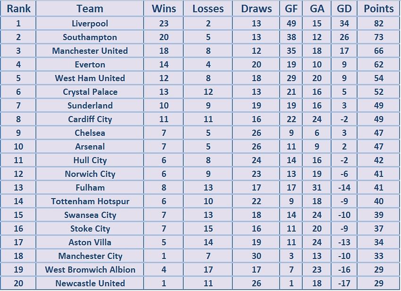Click the Newcastle United cell
Viewport: 401px width, 291px height.
[90, 283]
